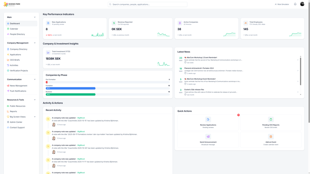Open the user profile avatar

coord(302,4)
